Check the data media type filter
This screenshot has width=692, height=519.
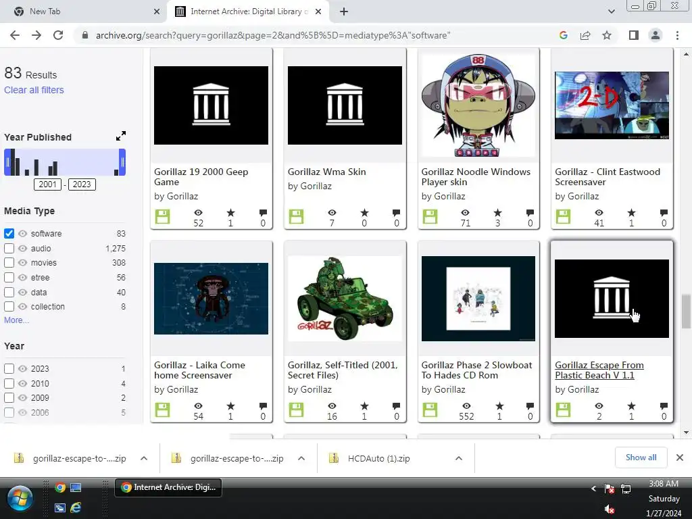tap(9, 292)
